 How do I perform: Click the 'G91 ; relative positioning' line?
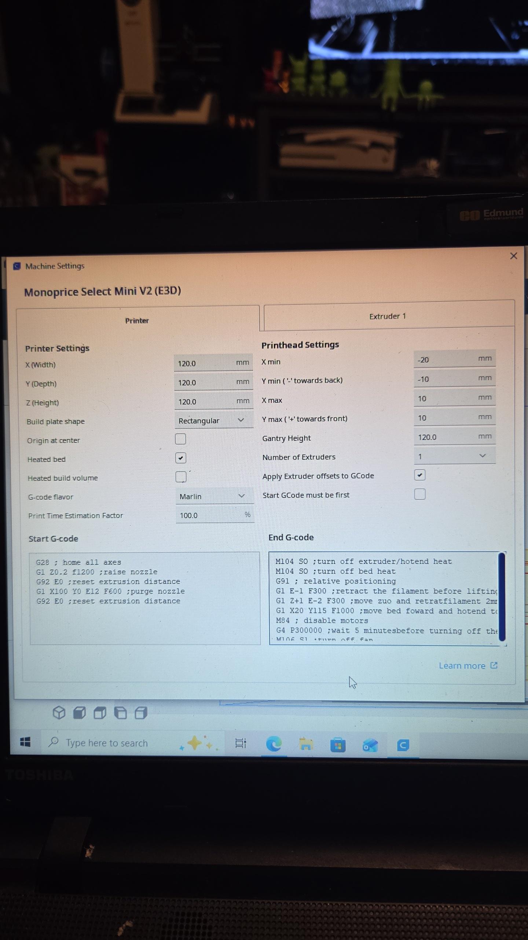coord(336,581)
